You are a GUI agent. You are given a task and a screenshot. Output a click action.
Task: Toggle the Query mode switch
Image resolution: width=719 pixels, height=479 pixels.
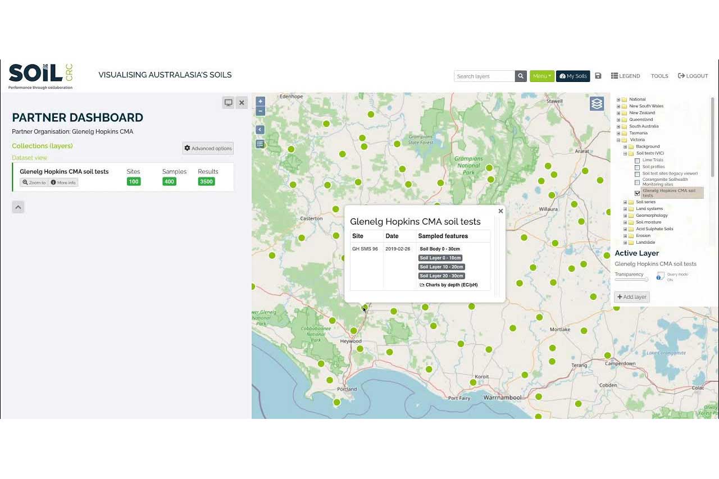[x=661, y=276]
